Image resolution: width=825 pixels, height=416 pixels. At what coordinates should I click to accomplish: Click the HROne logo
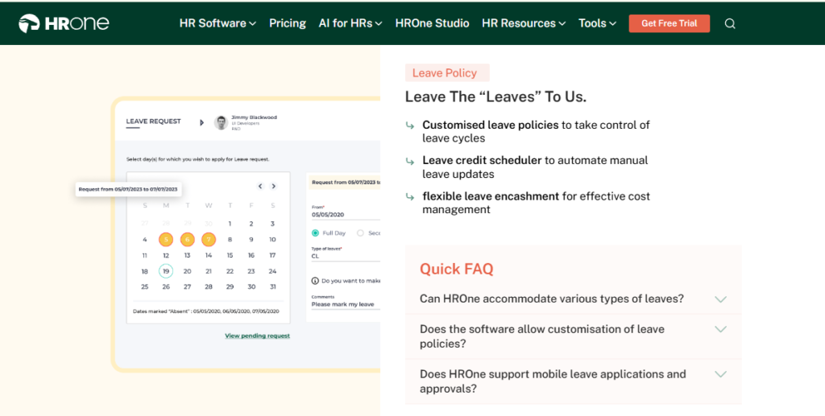[x=64, y=23]
